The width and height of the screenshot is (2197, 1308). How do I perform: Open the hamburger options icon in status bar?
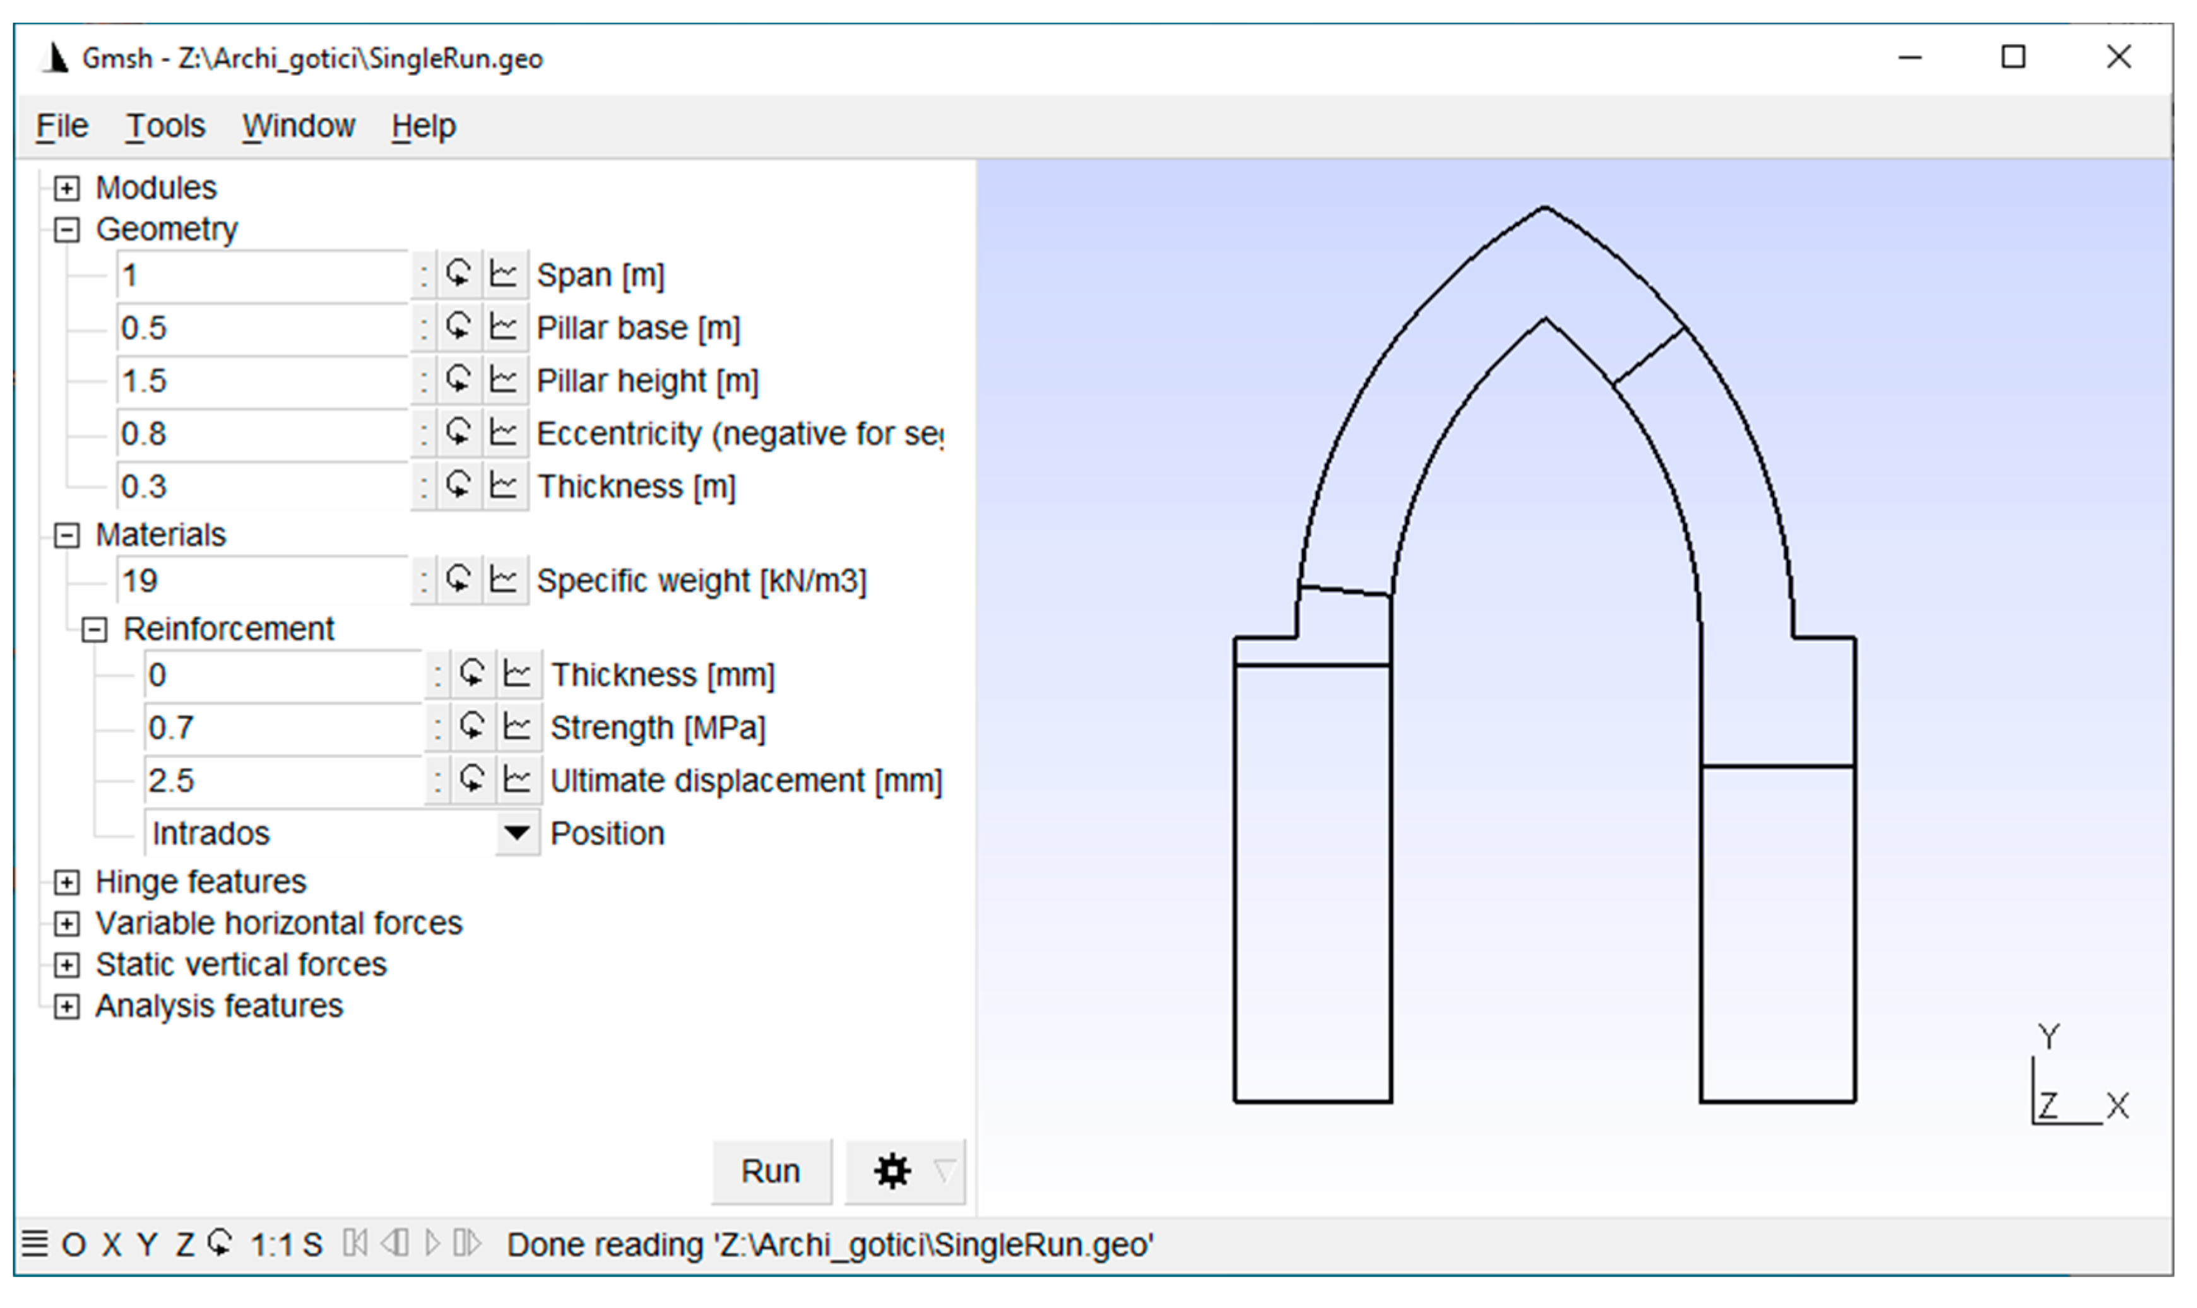34,1244
